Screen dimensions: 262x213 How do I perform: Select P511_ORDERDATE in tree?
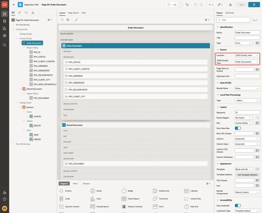41,71
